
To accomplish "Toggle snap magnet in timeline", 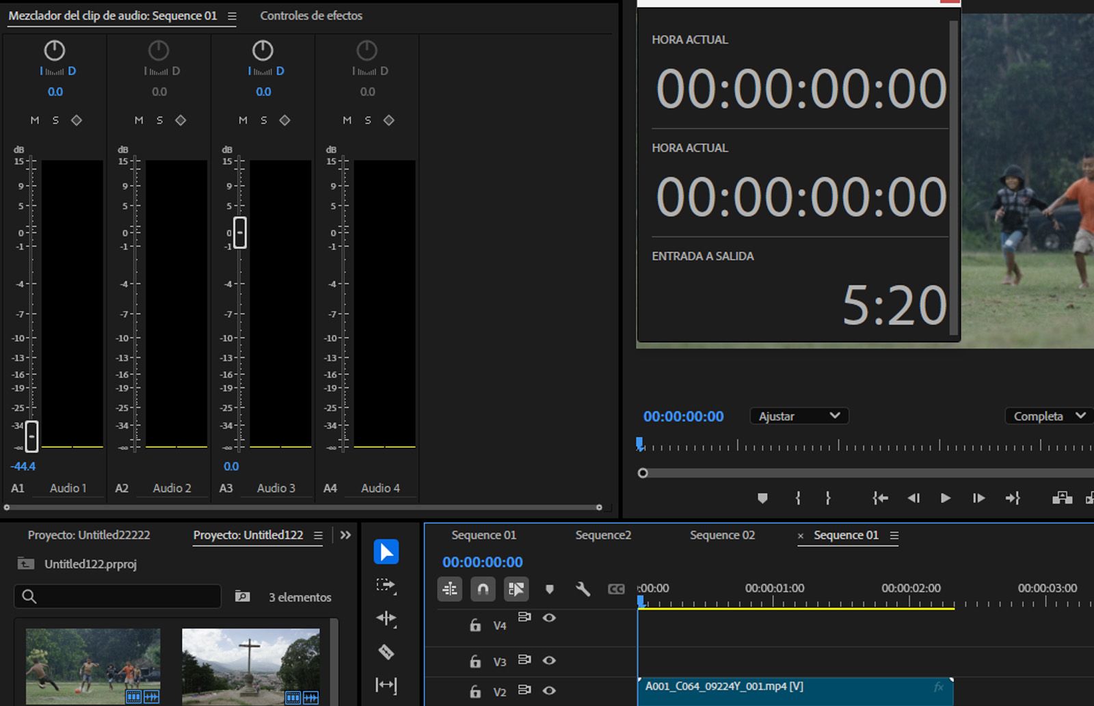I will click(x=483, y=589).
